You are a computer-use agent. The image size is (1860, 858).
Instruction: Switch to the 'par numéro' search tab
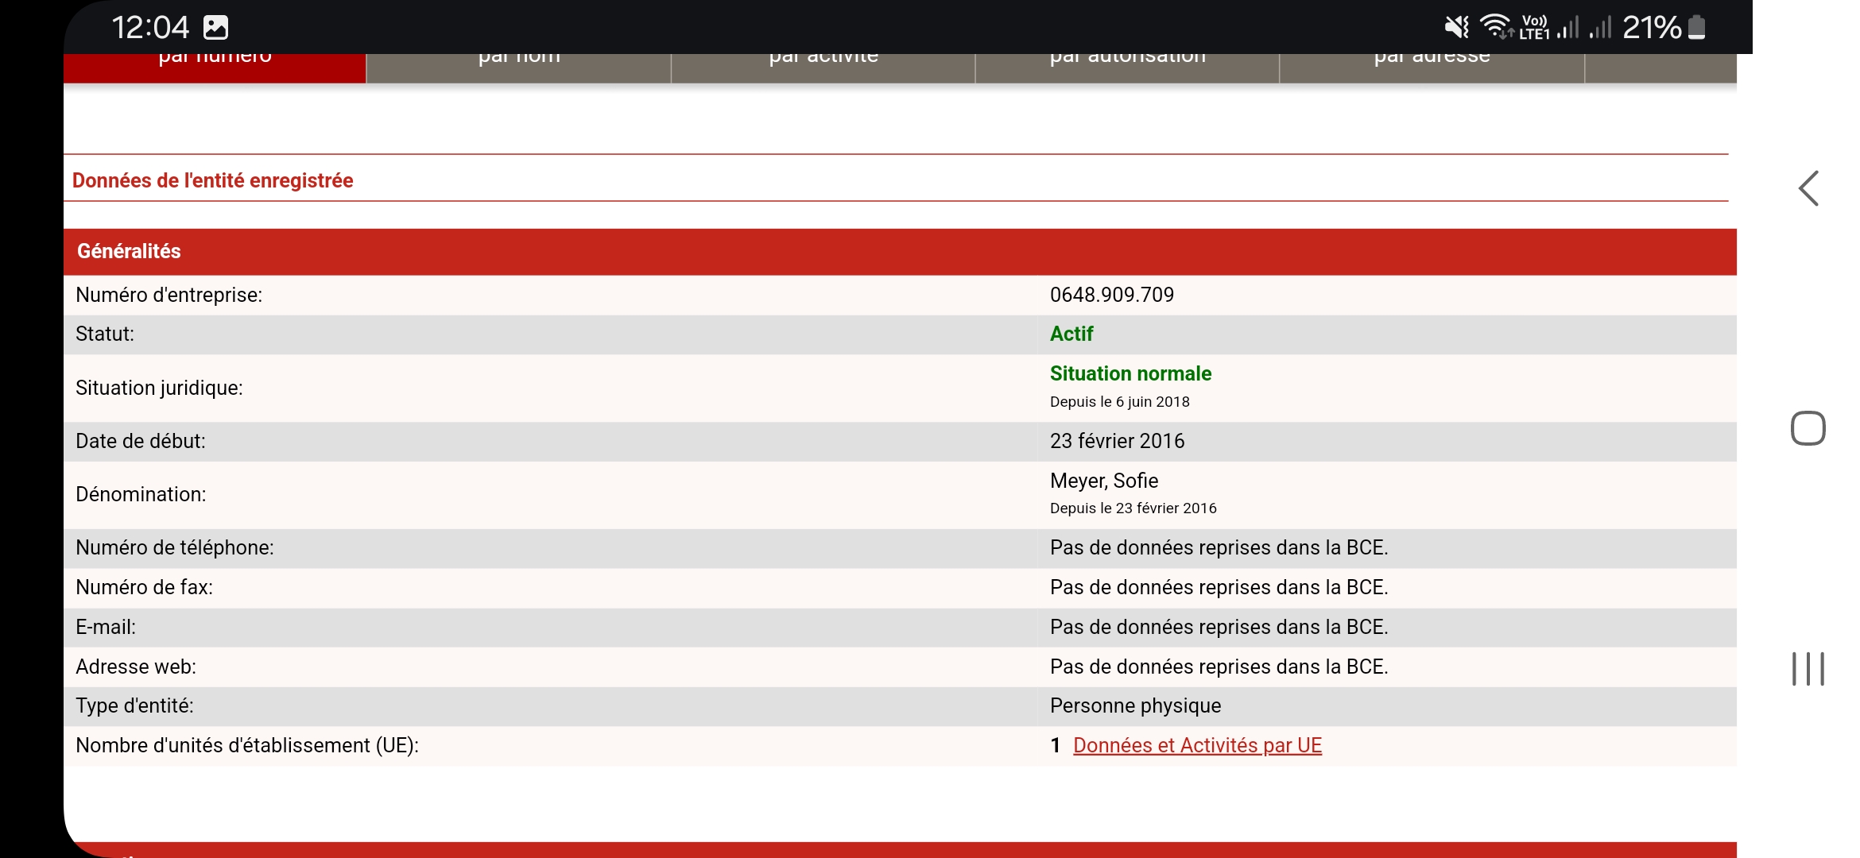(215, 67)
